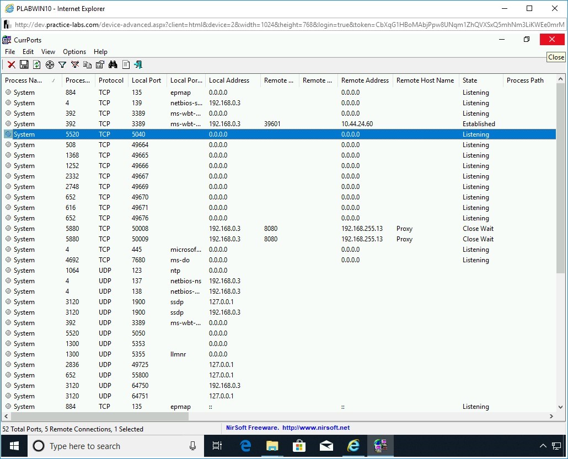Click the red X Close Selected Connections icon

coord(11,65)
